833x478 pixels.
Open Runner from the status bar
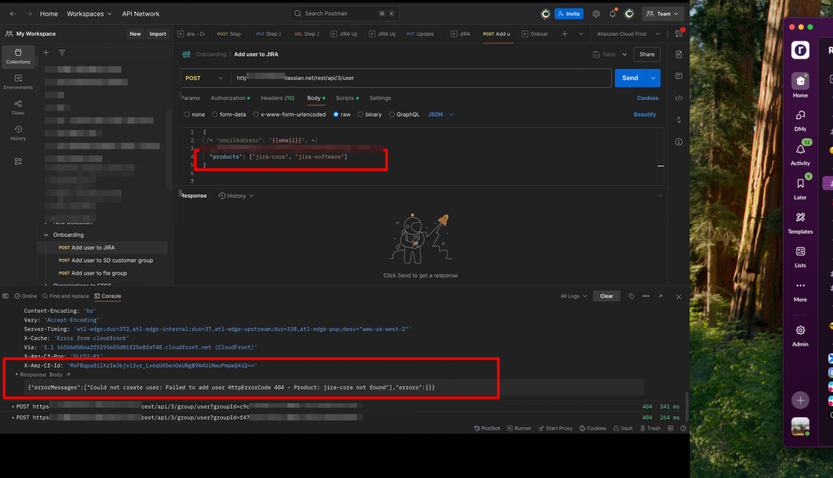point(519,428)
